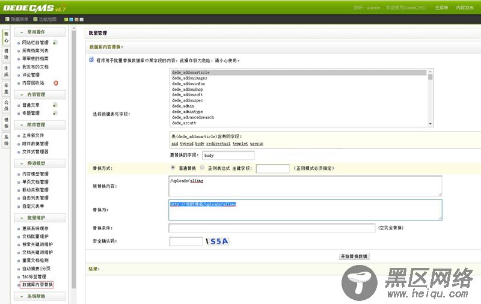Image resolution: width=481 pixels, height=304 pixels.
Task: Focus the 被替换内容 textarea
Action: click(x=305, y=186)
